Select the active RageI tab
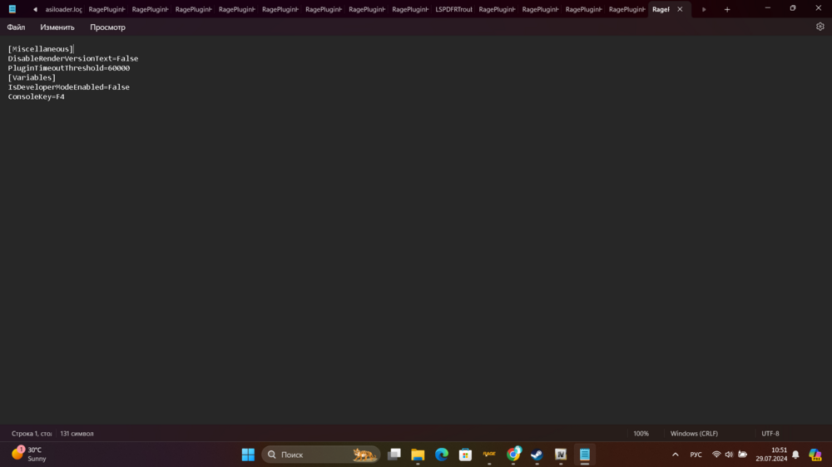 pos(661,9)
